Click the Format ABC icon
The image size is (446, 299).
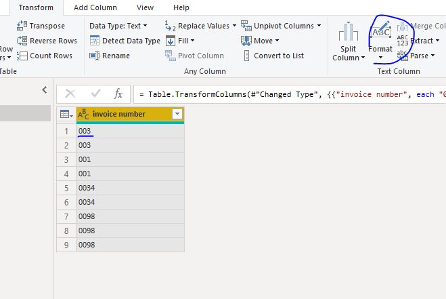(x=380, y=31)
